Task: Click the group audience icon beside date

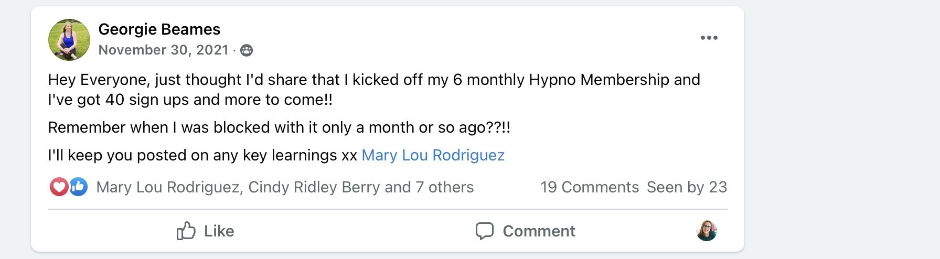Action: 247,50
